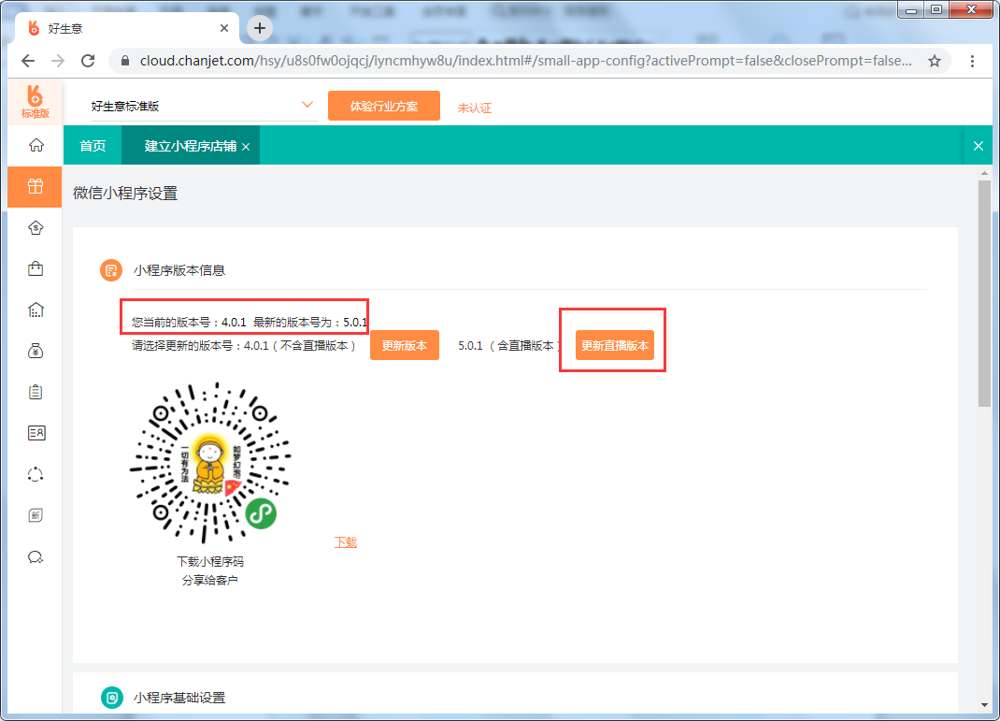Open the house with dollar sign sidebar icon
This screenshot has width=1000, height=721.
pyautogui.click(x=36, y=228)
